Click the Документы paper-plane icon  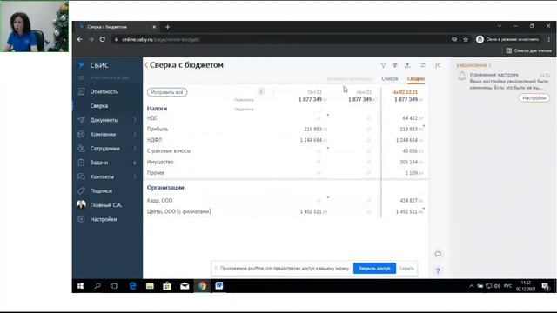pos(81,120)
